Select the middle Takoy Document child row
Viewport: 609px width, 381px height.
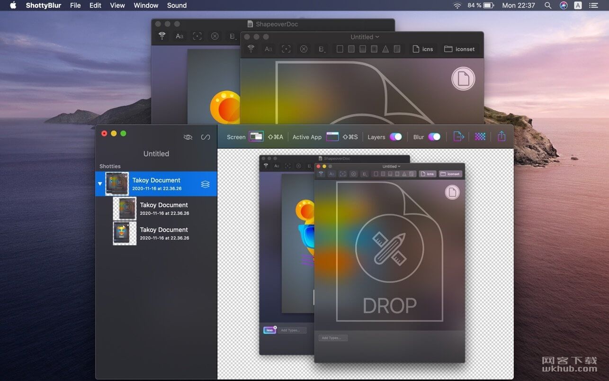156,209
